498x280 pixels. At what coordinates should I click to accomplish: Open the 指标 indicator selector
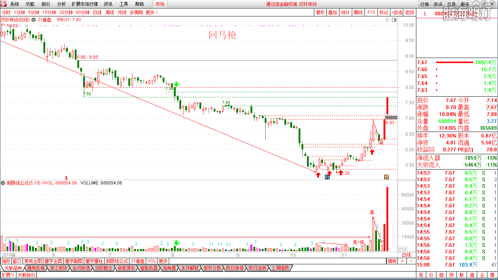point(6,261)
